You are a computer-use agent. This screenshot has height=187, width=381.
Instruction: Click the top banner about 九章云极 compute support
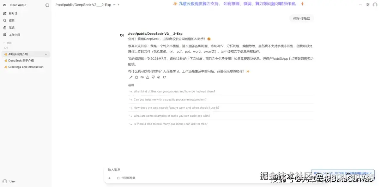238,4
